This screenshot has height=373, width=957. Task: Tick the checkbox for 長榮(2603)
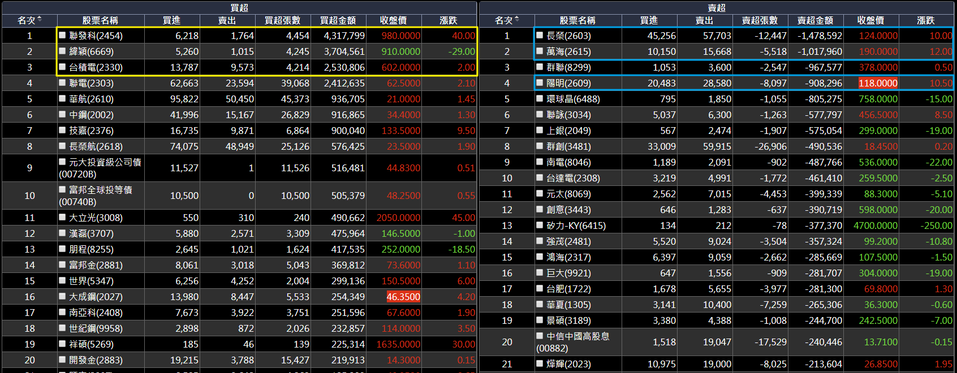[x=540, y=35]
